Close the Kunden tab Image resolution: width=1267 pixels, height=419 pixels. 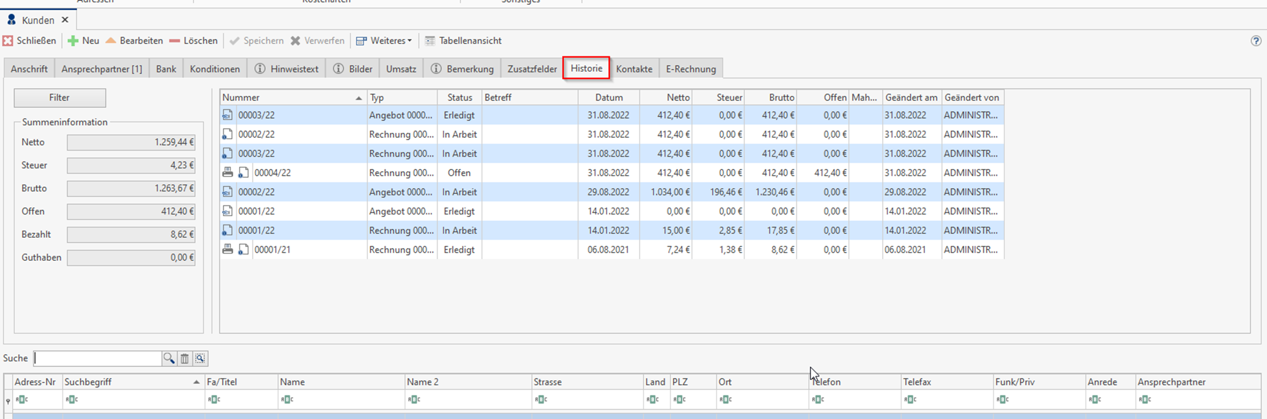pyautogui.click(x=65, y=20)
